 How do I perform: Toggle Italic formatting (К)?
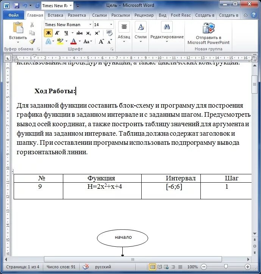[57, 33]
